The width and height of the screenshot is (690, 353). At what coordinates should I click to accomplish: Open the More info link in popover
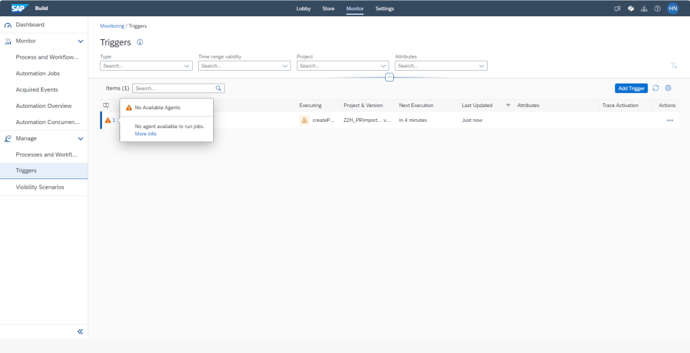pyautogui.click(x=146, y=134)
